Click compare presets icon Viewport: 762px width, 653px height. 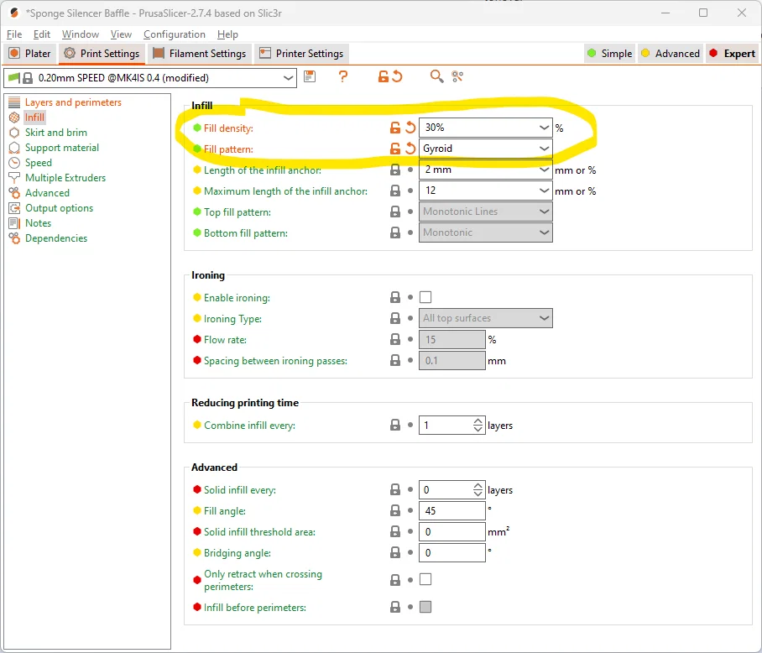point(457,76)
